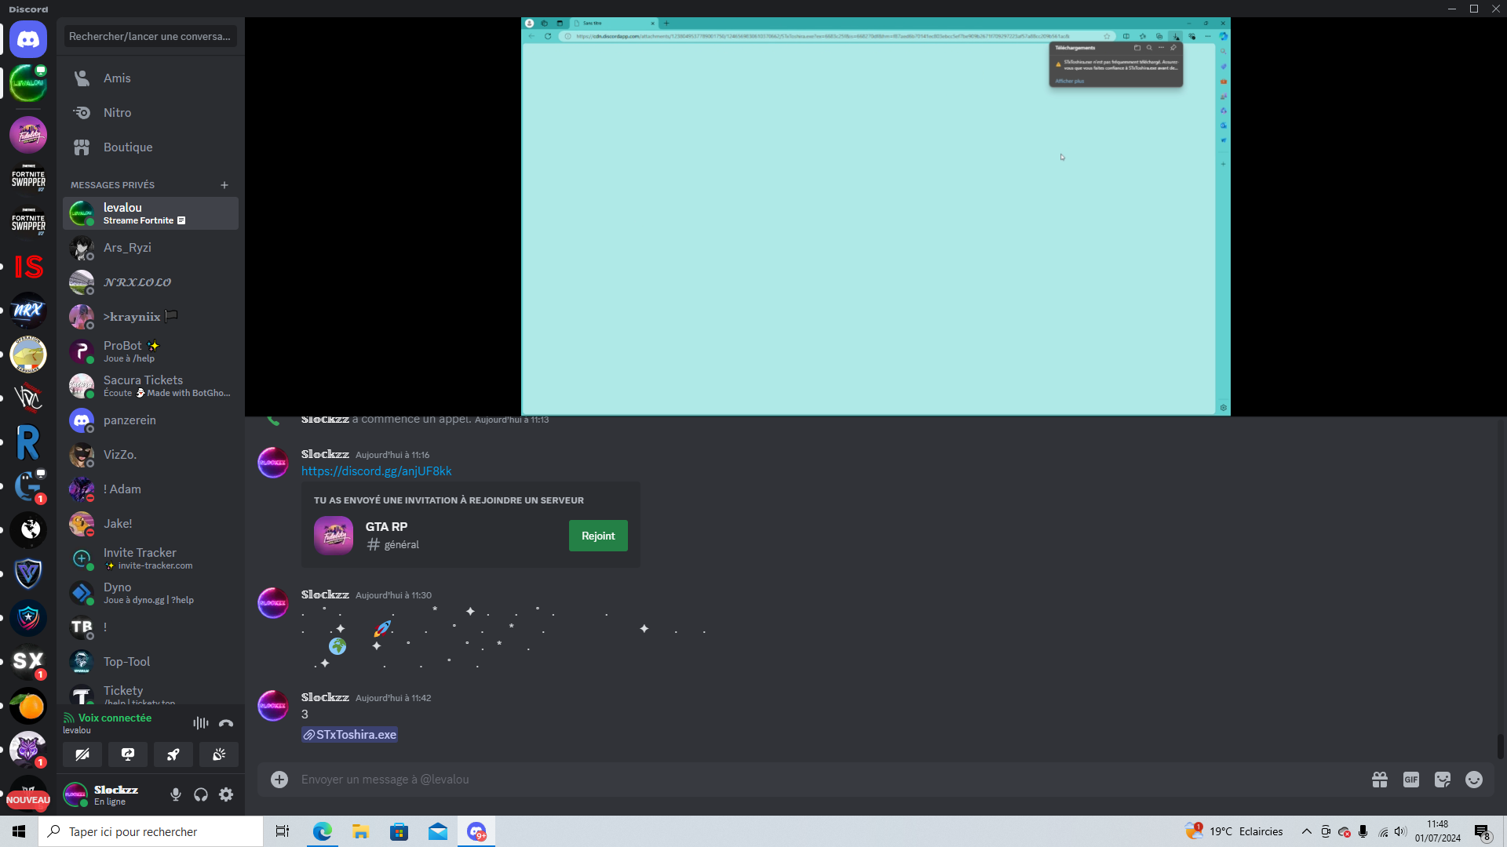Click the Windows taskbar search box

coord(151,831)
